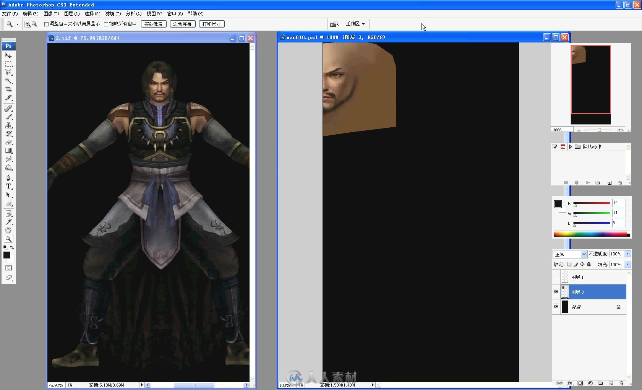Select the History Brush tool

(8, 133)
